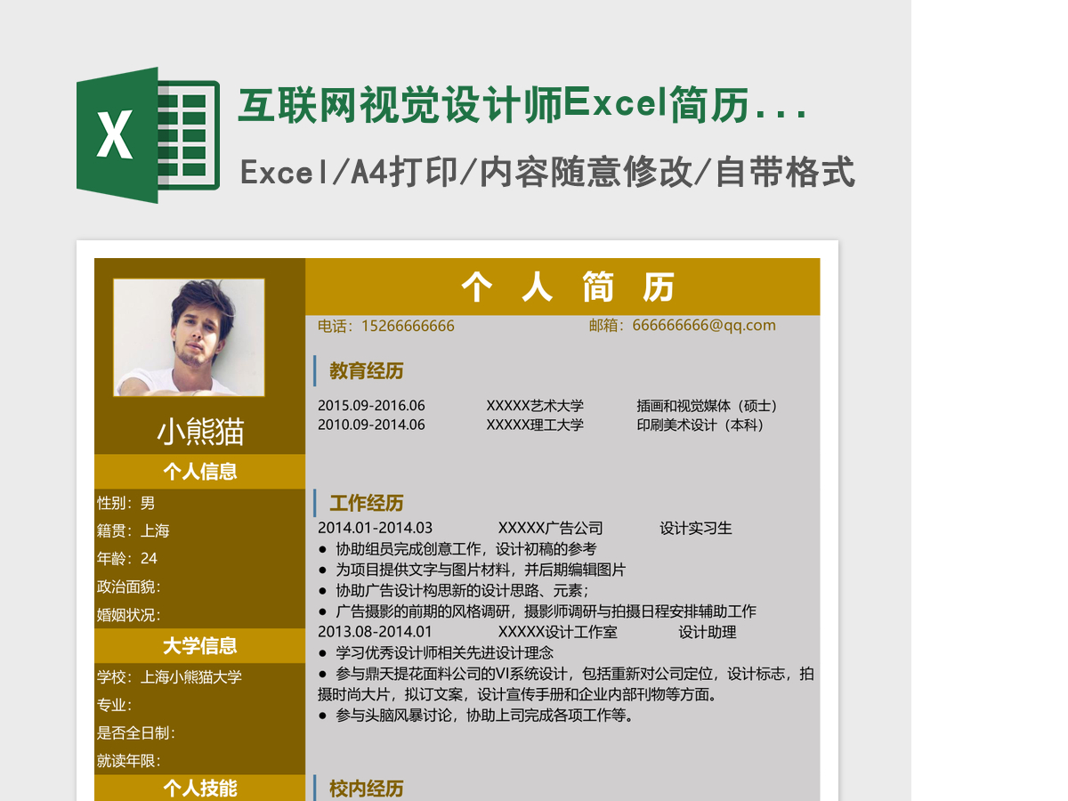This screenshot has height=801, width=1068.
Task: Select the '个人技能' section header
Action: tap(200, 788)
